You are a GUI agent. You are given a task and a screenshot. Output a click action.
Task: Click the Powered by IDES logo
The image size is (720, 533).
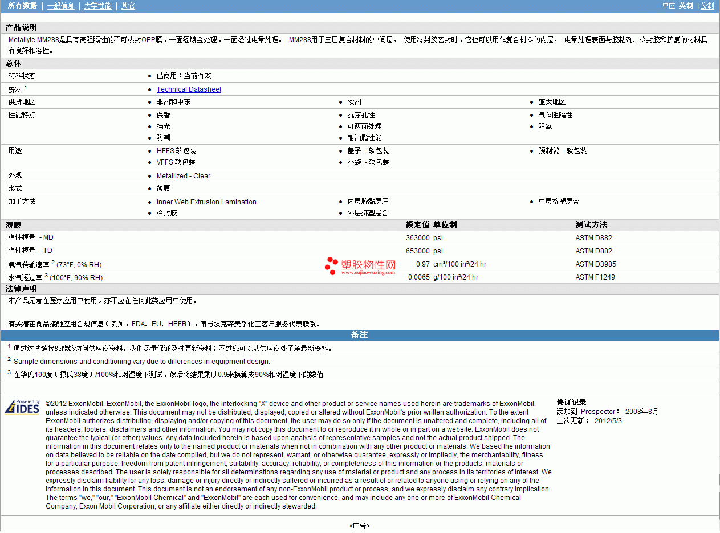(22, 406)
